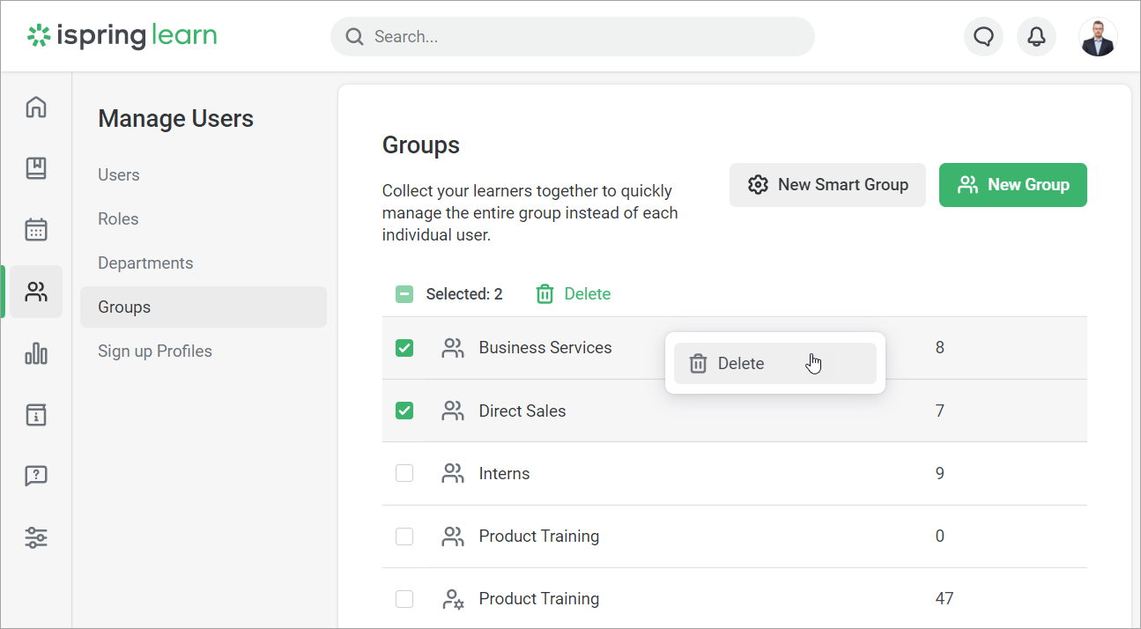The image size is (1141, 629).
Task: Click the trash icon in the context menu
Action: (698, 364)
